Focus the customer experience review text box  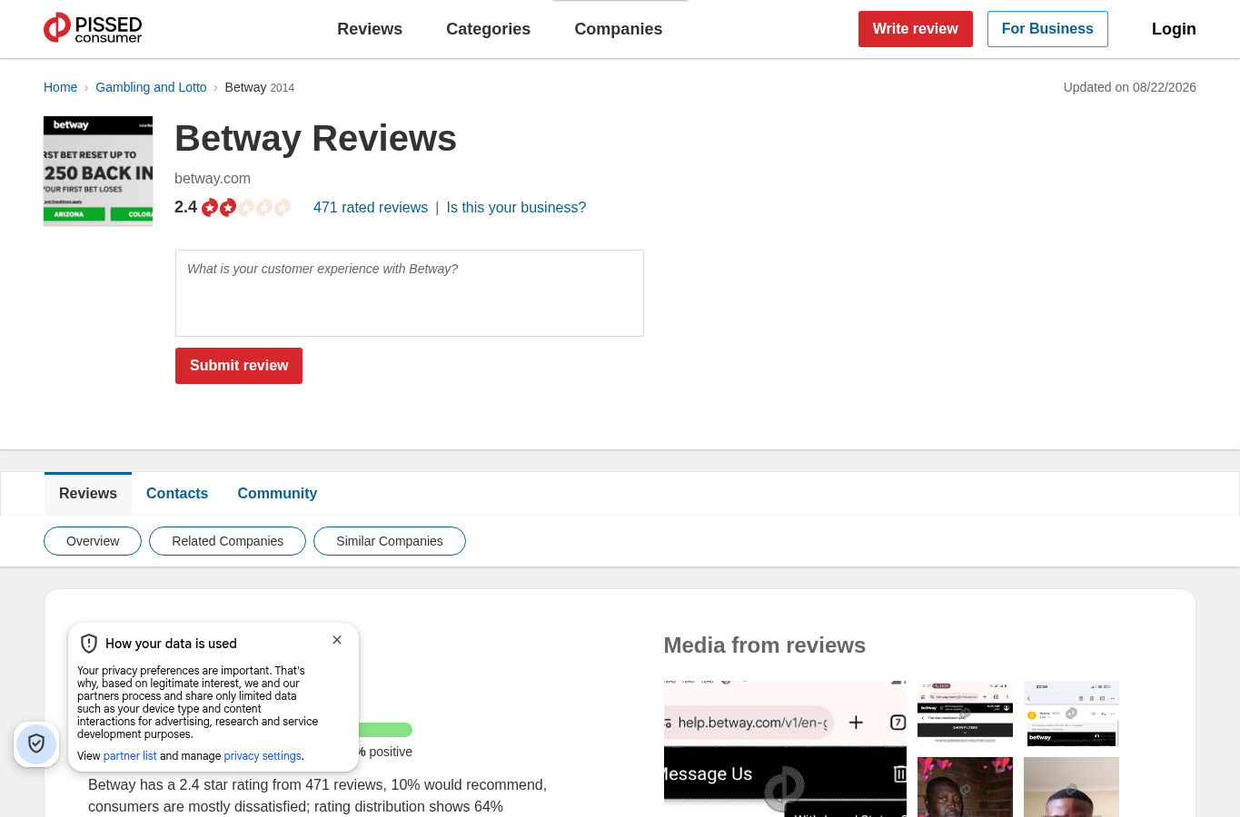(x=410, y=293)
